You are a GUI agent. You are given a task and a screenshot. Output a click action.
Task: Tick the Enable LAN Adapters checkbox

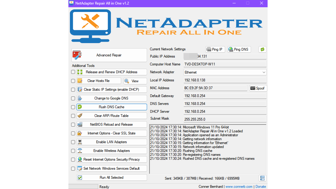pyautogui.click(x=73, y=142)
